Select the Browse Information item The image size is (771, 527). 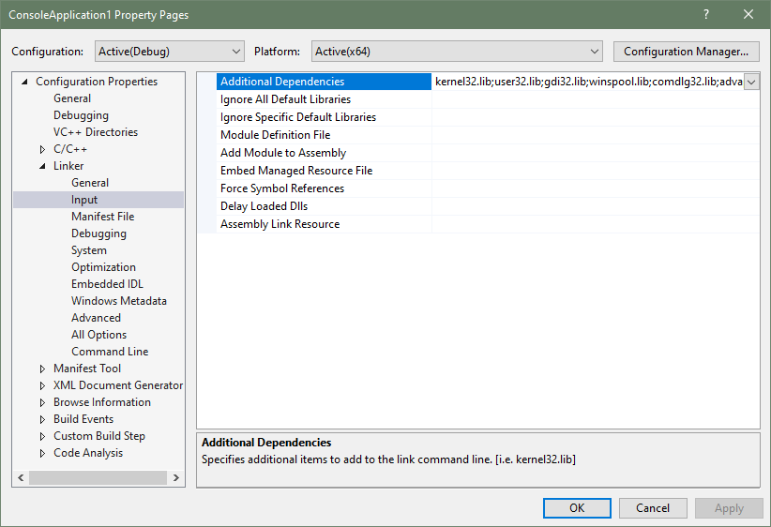click(102, 402)
